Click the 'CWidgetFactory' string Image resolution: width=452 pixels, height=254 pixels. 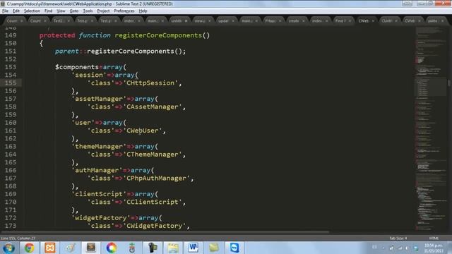coord(155,226)
